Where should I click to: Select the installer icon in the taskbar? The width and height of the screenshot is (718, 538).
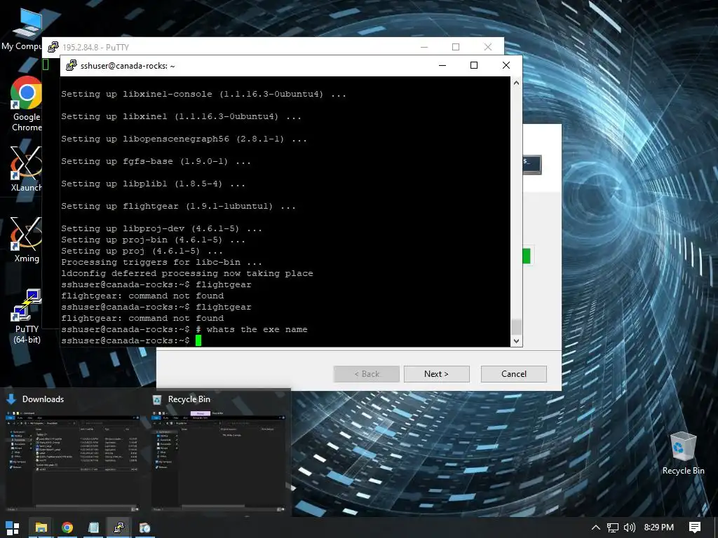click(x=144, y=527)
